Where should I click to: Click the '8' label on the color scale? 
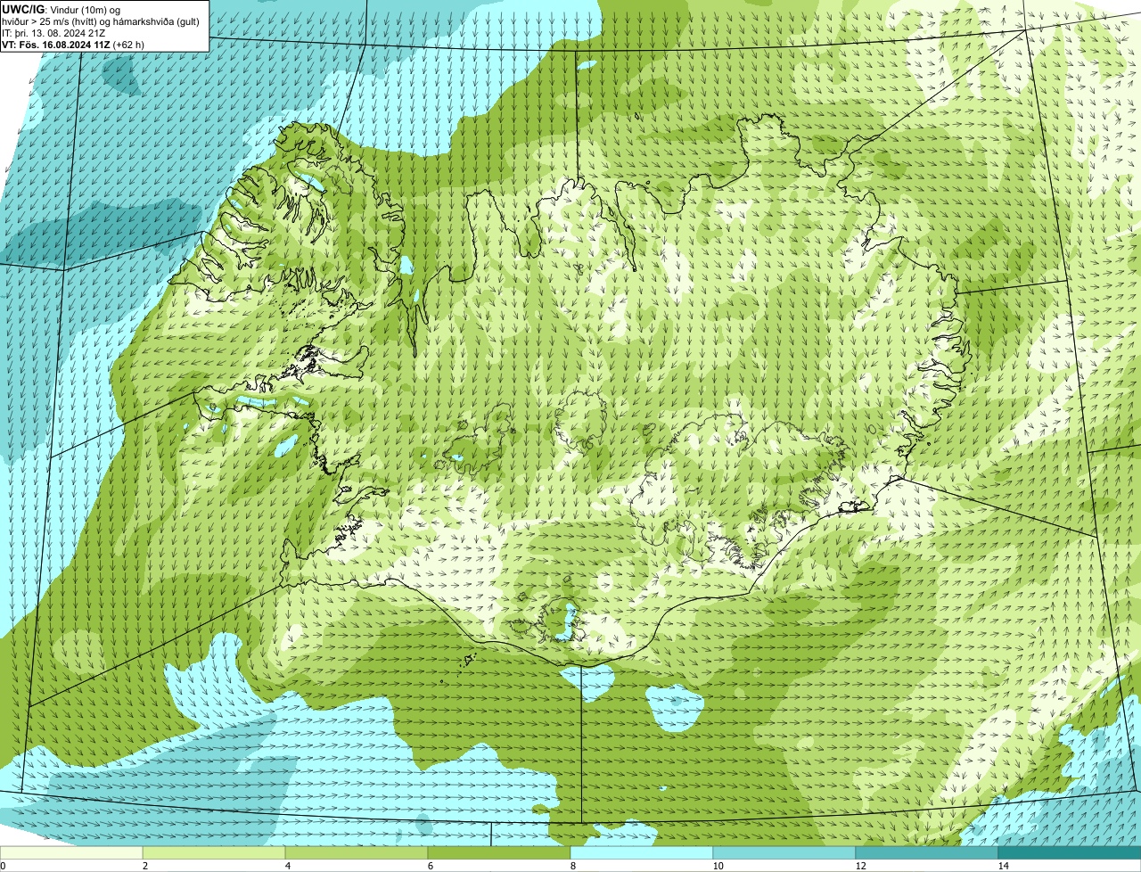tap(572, 866)
